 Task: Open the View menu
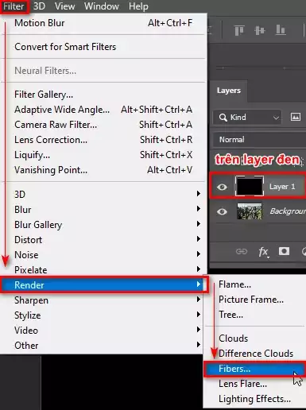(64, 6)
